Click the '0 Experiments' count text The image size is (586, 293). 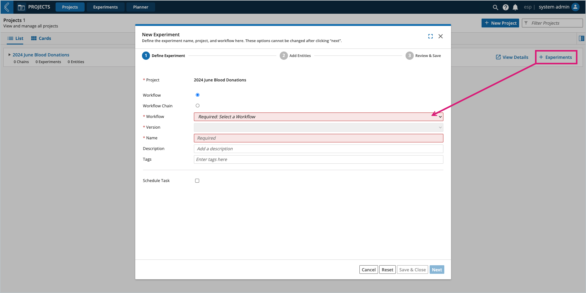48,62
